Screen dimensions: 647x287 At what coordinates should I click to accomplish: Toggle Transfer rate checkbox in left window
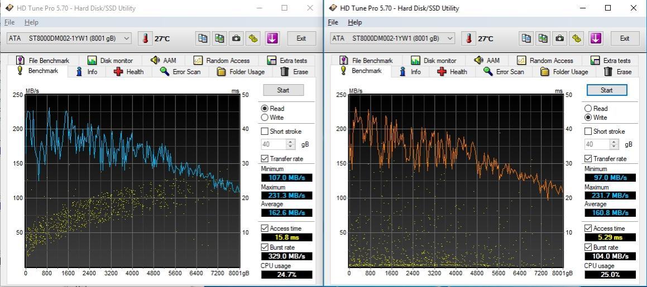click(265, 158)
